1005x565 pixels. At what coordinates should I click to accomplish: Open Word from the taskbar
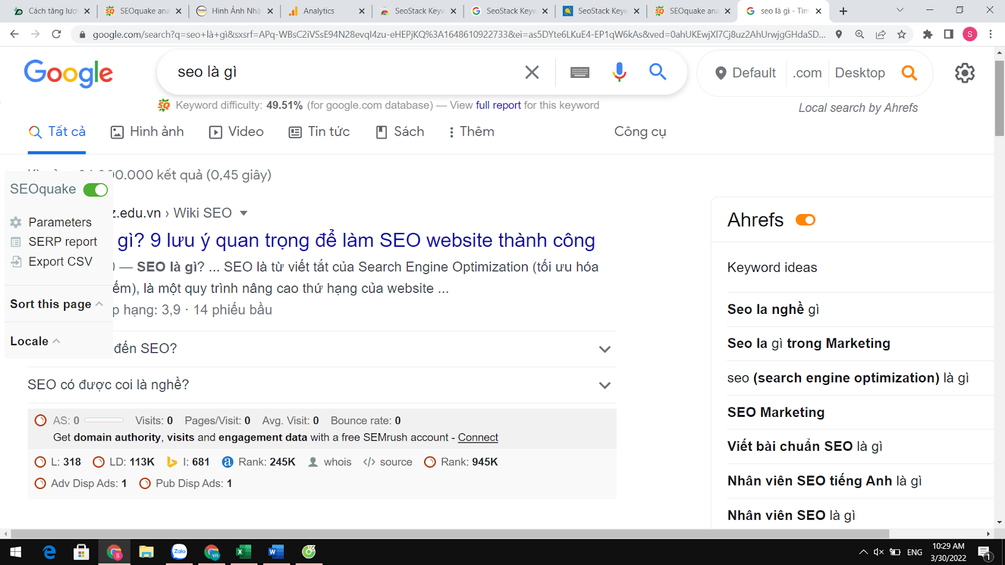(276, 552)
